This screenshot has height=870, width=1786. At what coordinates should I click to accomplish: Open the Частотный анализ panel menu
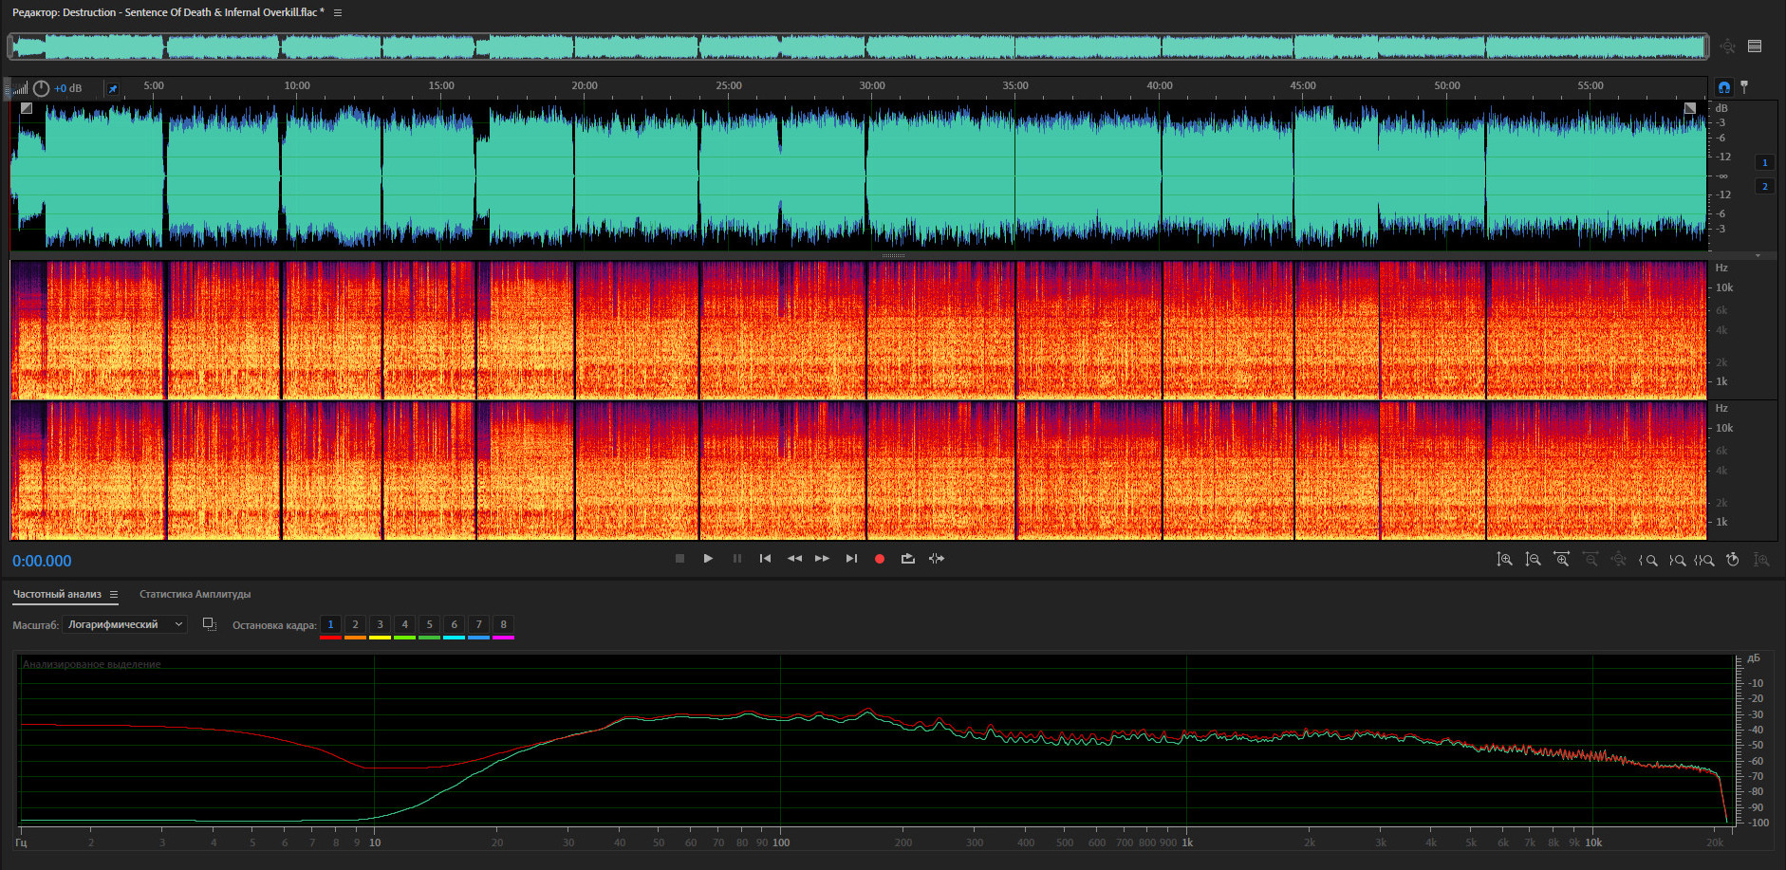coord(114,595)
